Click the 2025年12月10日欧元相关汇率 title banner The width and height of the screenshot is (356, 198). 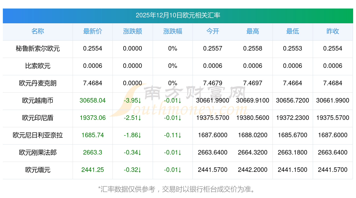coord(178,15)
